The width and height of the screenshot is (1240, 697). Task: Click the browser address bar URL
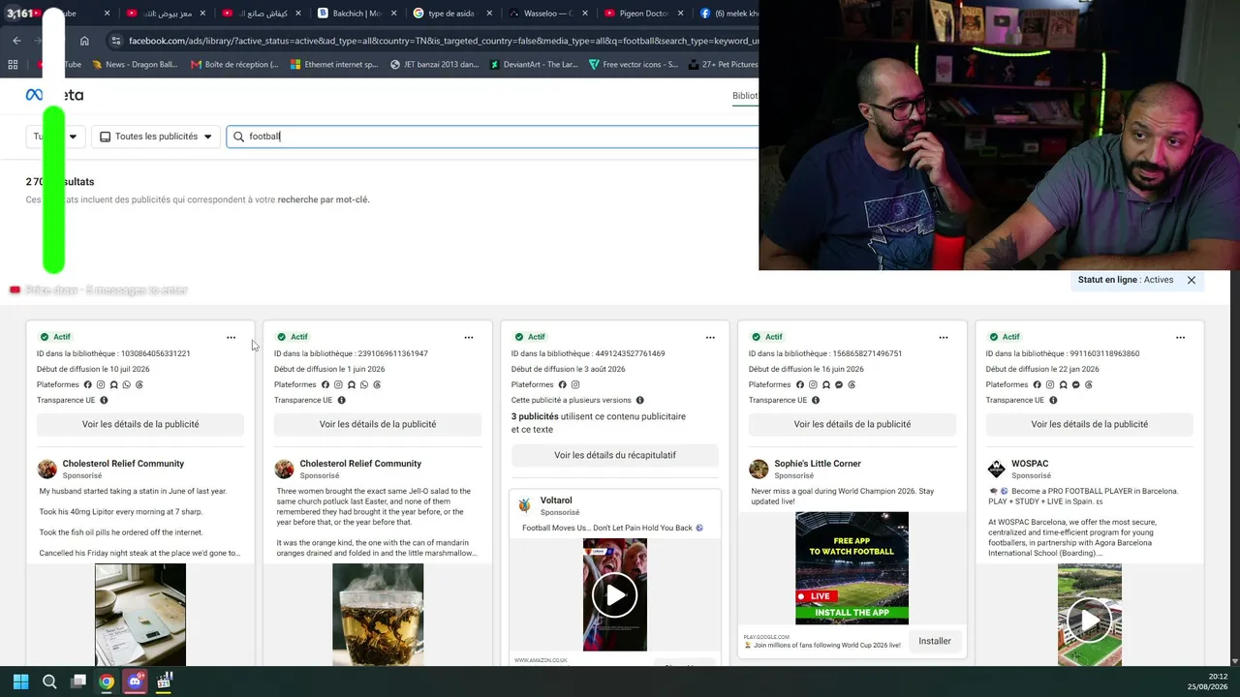click(443, 41)
